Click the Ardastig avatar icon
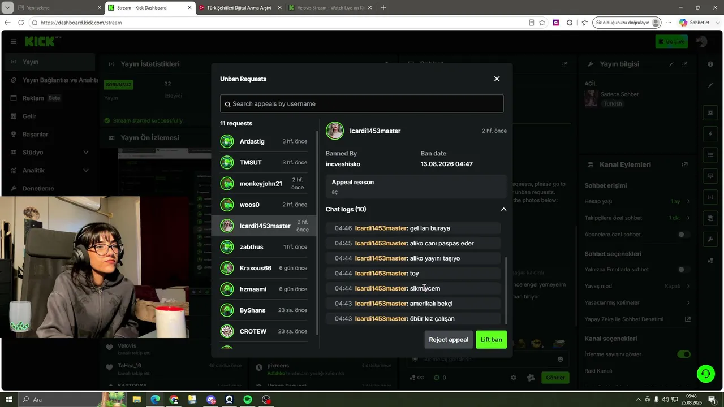The image size is (724, 407). coord(227,141)
